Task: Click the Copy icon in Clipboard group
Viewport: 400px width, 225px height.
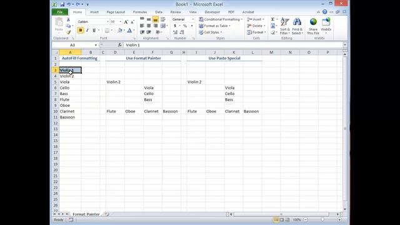Action: pos(68,26)
